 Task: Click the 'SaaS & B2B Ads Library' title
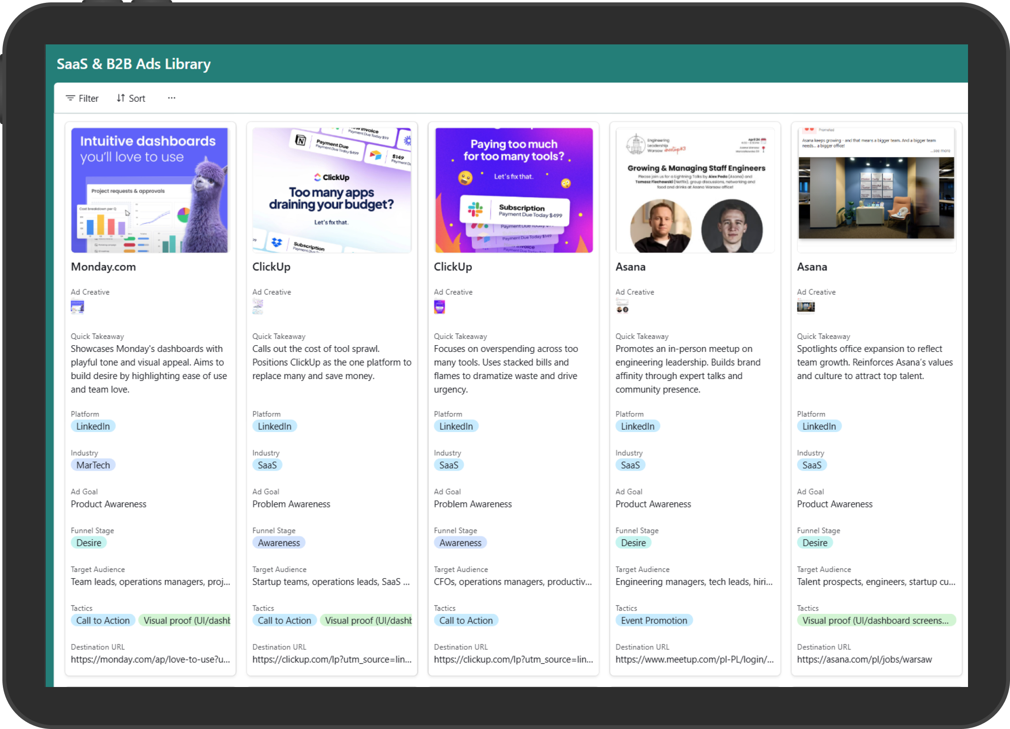tap(134, 64)
